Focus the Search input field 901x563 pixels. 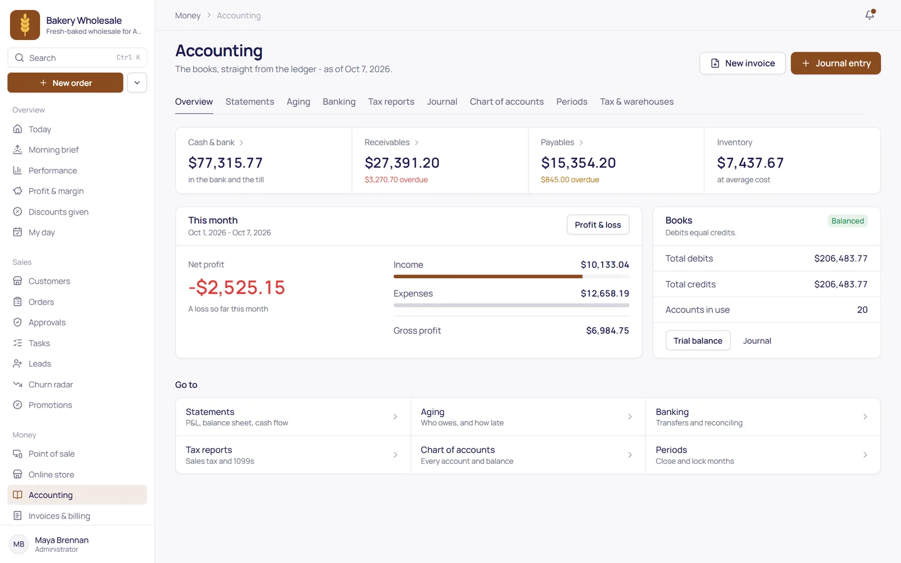click(x=77, y=57)
